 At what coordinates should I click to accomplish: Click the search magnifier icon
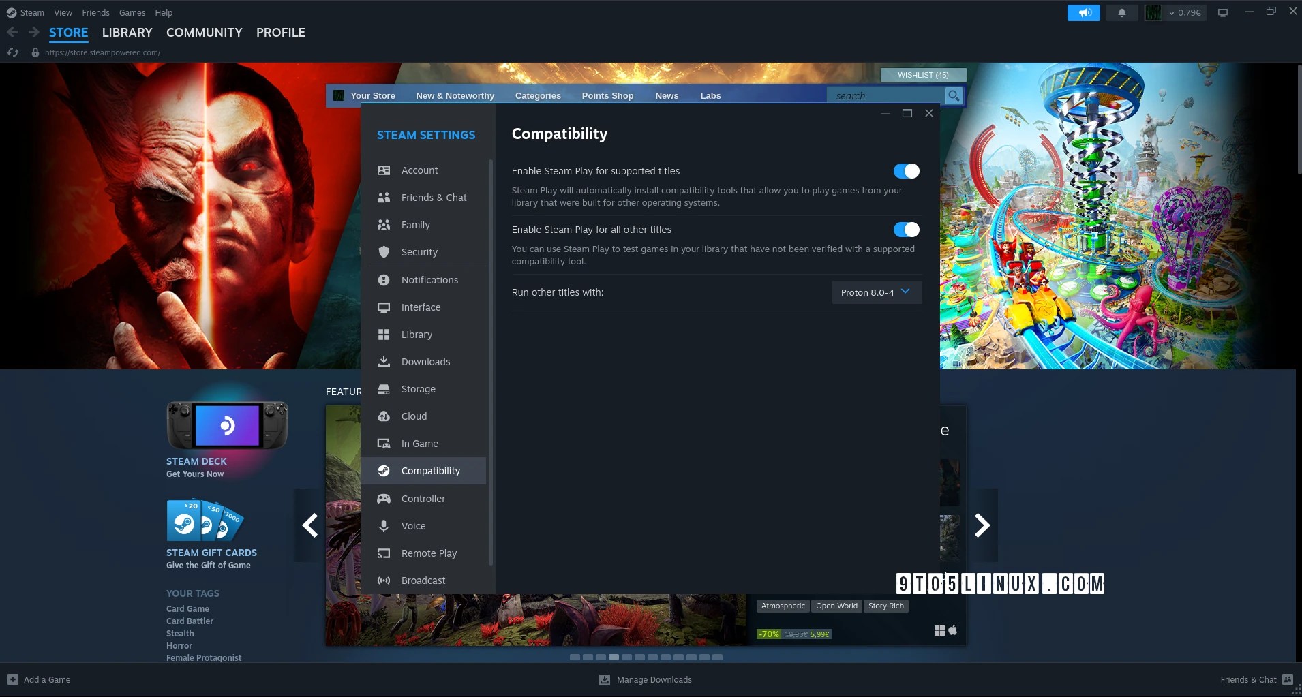point(954,95)
